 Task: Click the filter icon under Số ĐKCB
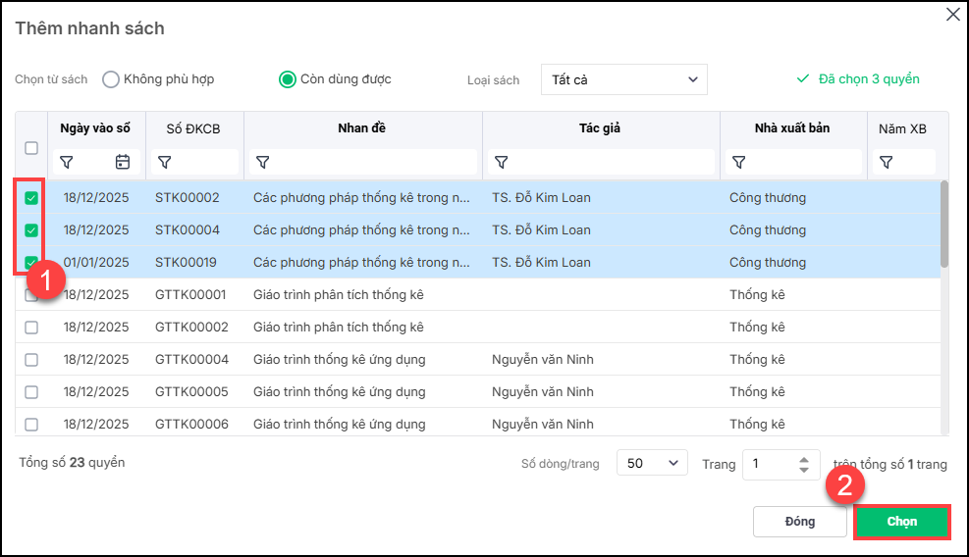[165, 162]
